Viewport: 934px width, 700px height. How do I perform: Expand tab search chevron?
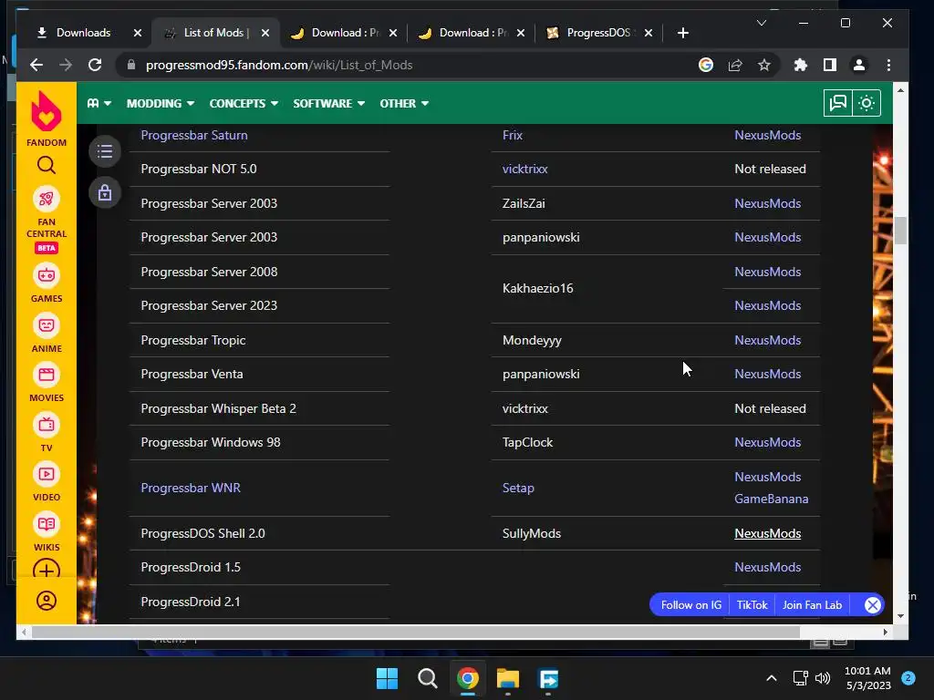762,23
